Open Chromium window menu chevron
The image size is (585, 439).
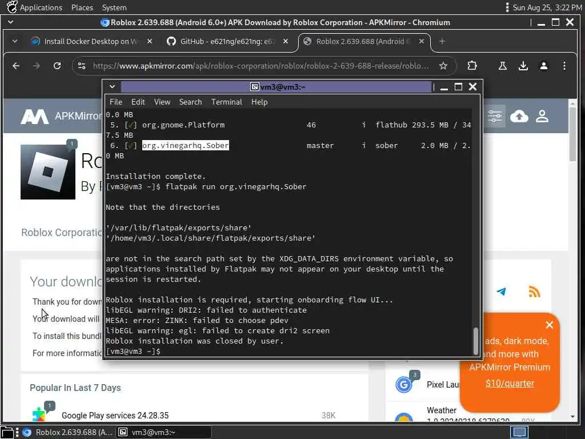click(10, 22)
